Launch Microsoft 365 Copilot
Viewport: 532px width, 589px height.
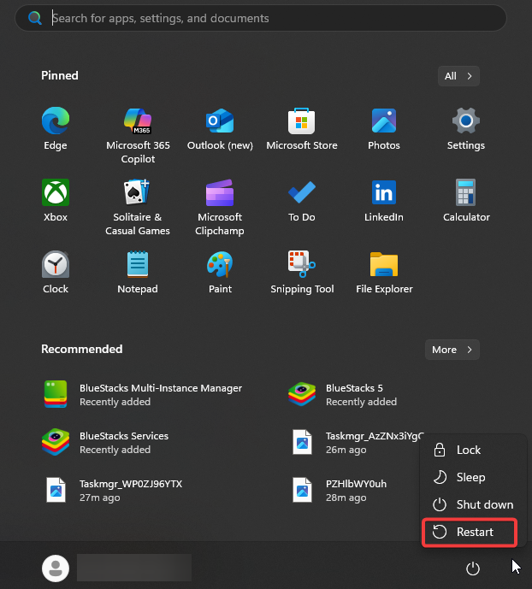click(138, 136)
